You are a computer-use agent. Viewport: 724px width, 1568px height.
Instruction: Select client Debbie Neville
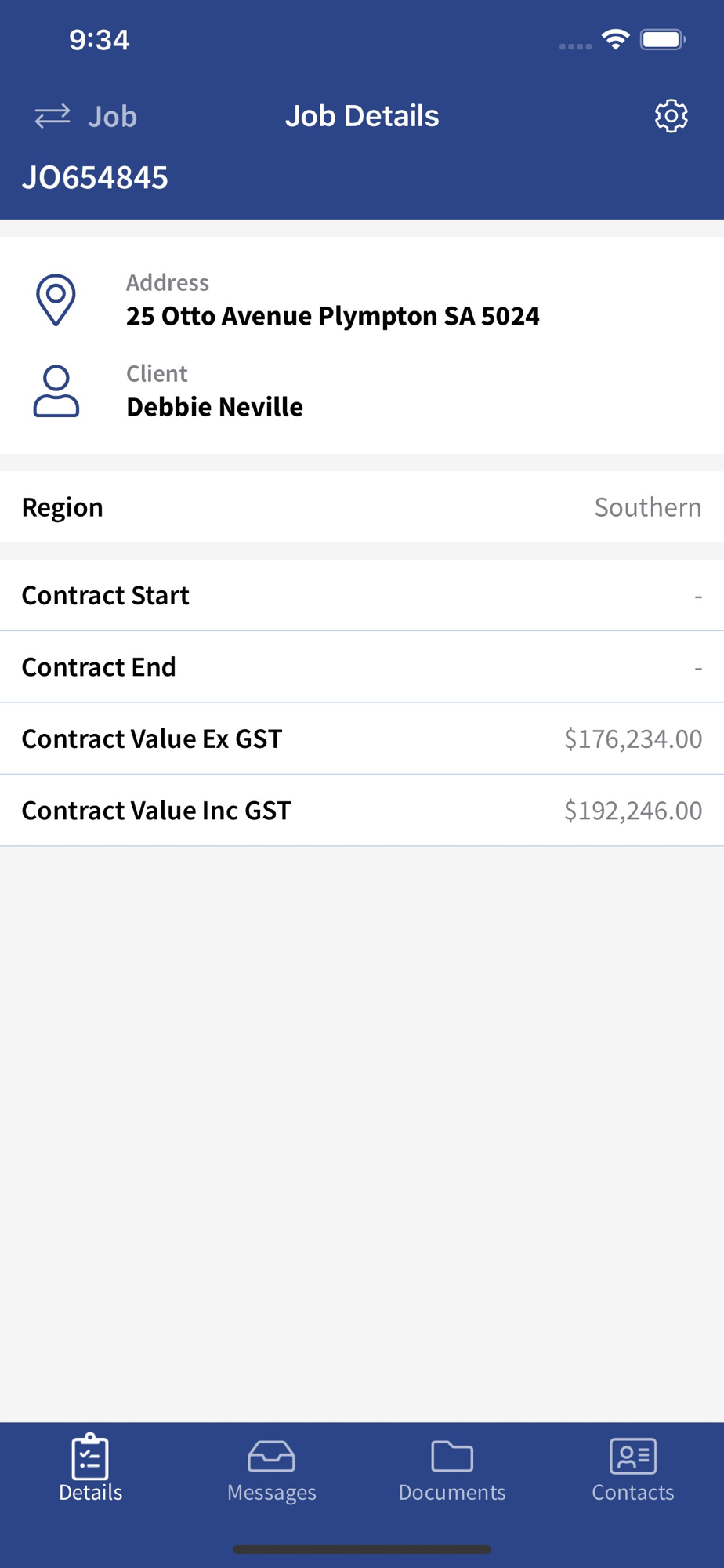pos(215,407)
